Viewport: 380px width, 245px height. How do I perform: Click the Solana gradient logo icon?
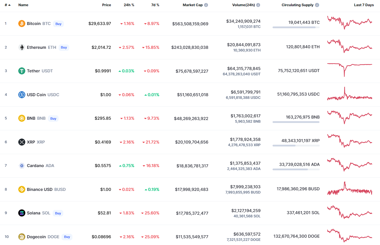[x=22, y=213]
